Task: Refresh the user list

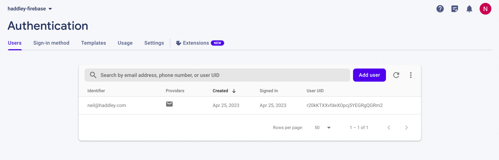Action: pyautogui.click(x=396, y=75)
